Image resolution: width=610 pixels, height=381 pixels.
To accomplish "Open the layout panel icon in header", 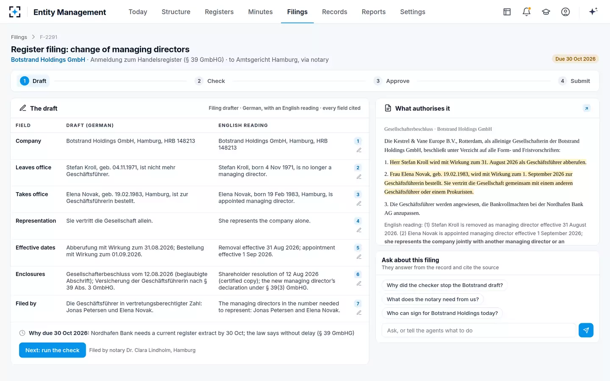I will (x=507, y=12).
